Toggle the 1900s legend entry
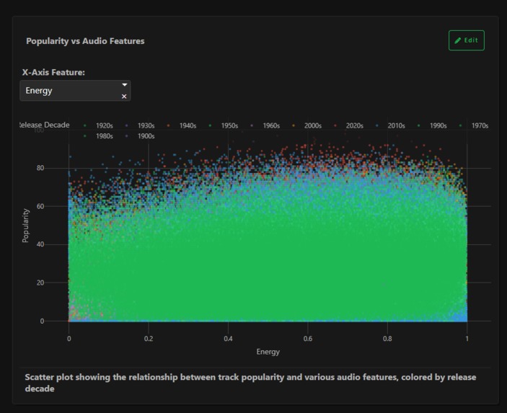507x413 pixels. [x=141, y=136]
